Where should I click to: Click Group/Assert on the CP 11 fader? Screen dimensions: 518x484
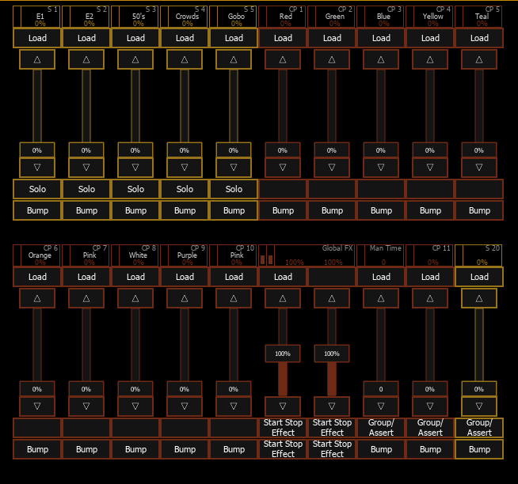coord(430,428)
